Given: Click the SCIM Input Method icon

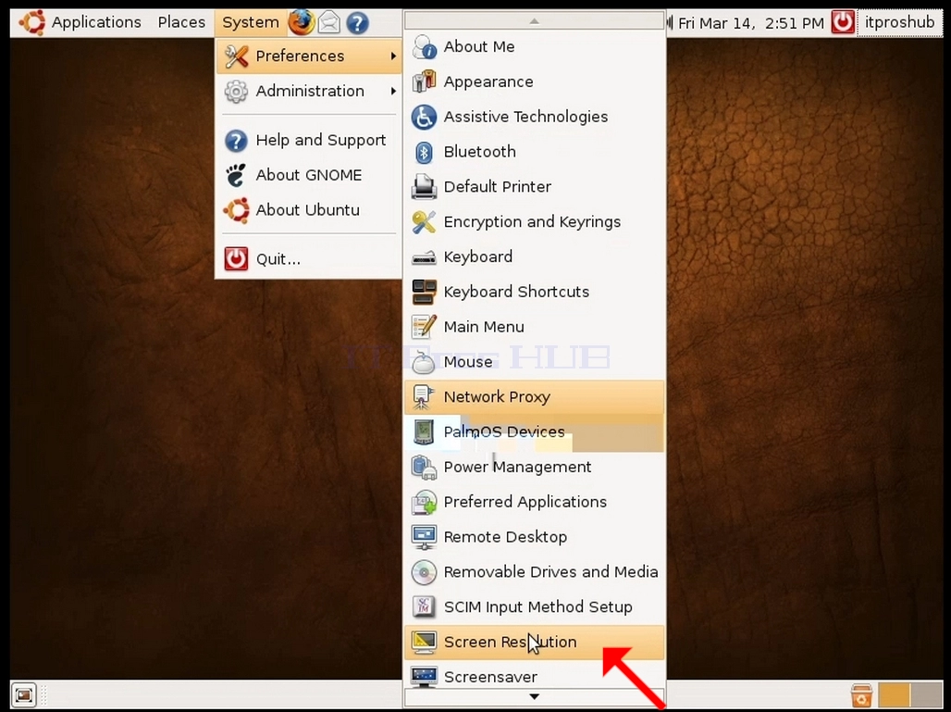Looking at the screenshot, I should point(424,607).
